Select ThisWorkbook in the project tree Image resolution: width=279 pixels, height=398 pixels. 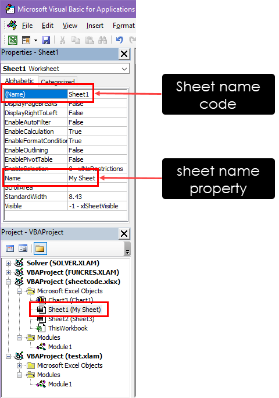click(68, 328)
